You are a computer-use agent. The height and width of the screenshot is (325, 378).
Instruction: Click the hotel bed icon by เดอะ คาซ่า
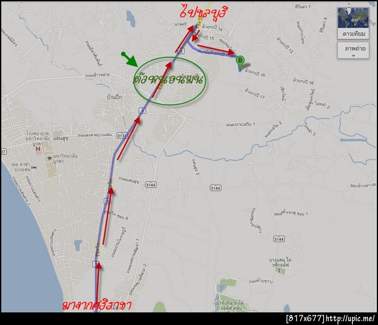pyautogui.click(x=34, y=167)
